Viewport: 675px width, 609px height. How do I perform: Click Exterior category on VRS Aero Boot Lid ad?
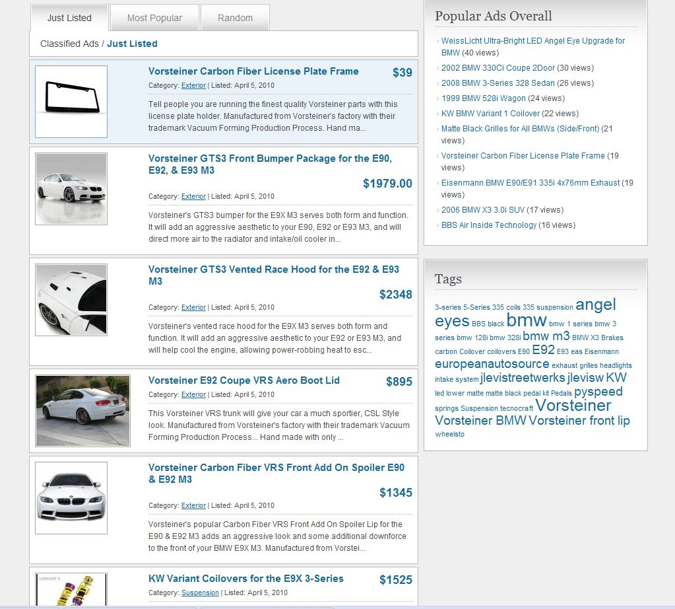click(x=193, y=394)
